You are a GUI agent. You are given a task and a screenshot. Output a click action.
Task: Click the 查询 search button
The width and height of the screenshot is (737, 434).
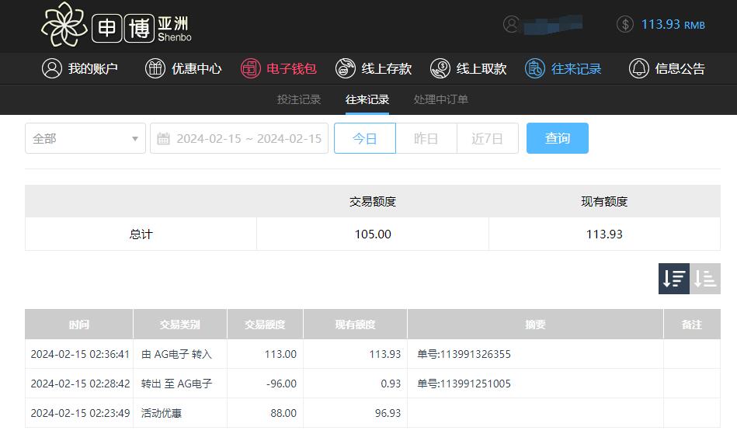coord(558,138)
